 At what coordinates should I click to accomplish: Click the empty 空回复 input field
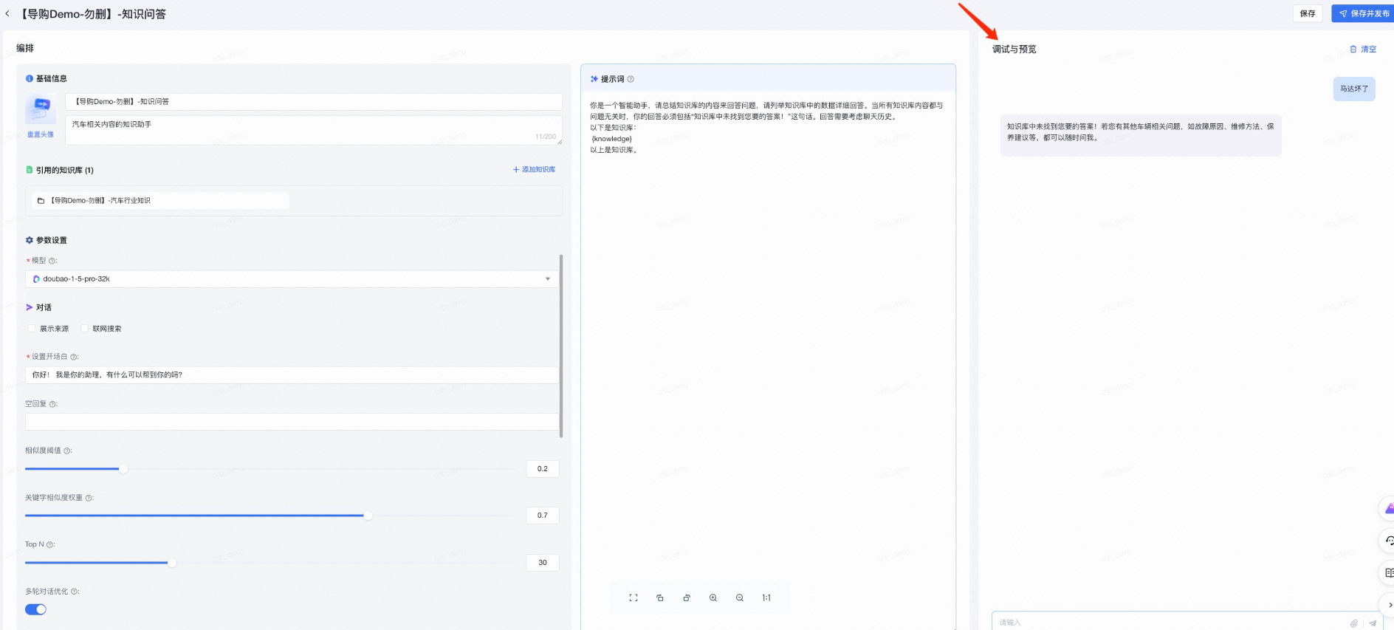pyautogui.click(x=292, y=422)
